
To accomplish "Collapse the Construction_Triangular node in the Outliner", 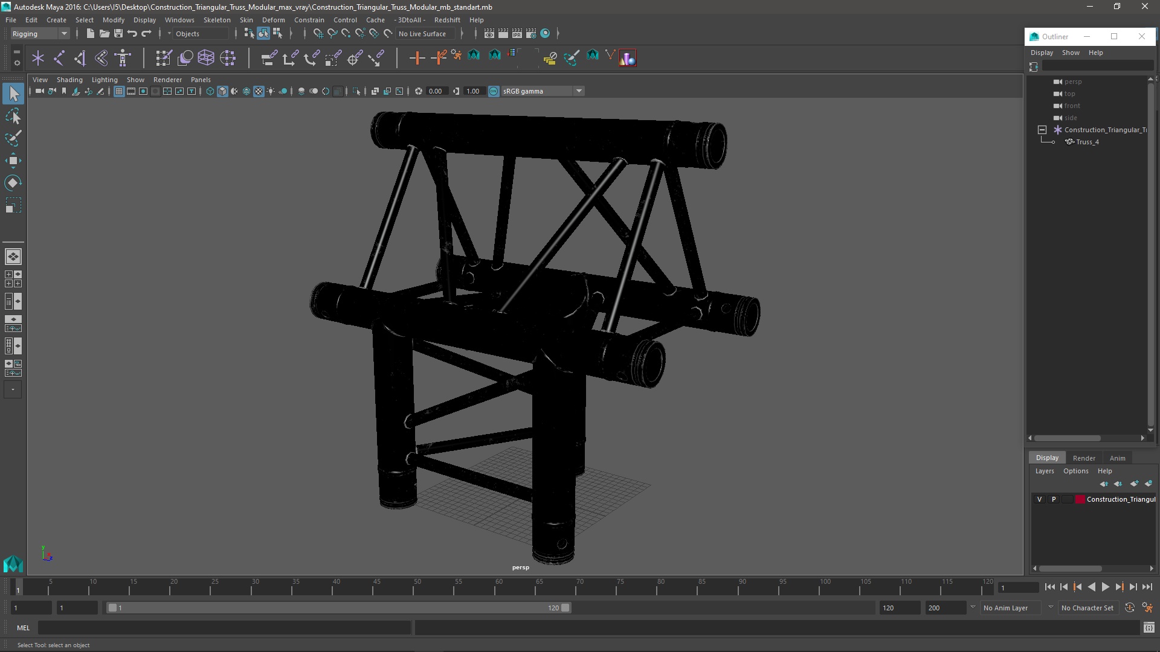I will click(1042, 130).
